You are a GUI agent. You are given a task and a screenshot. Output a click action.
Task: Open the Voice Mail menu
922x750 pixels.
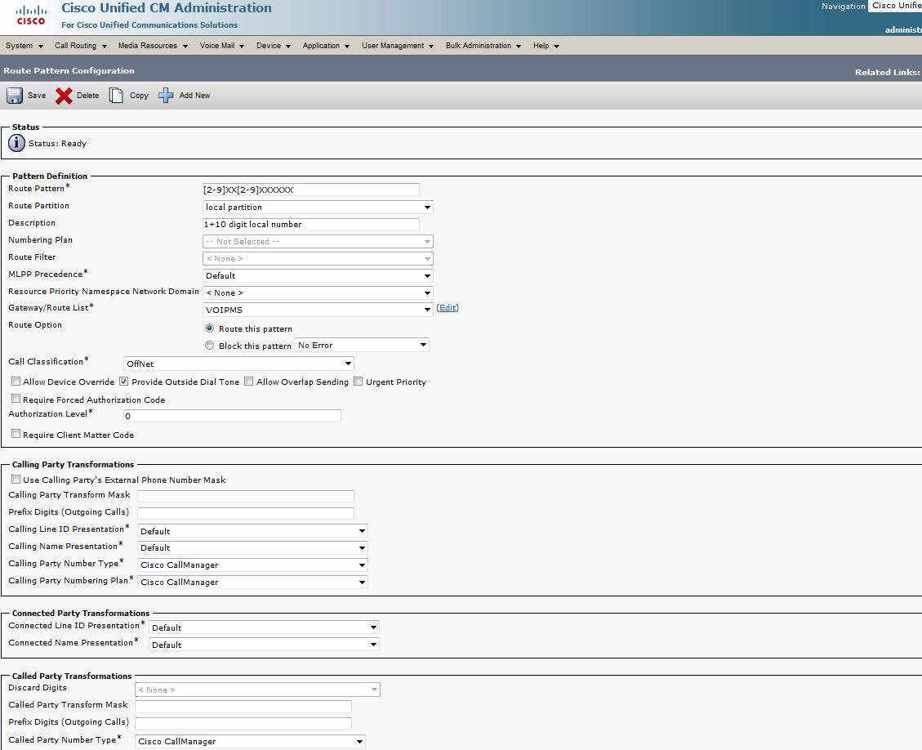tap(221, 45)
